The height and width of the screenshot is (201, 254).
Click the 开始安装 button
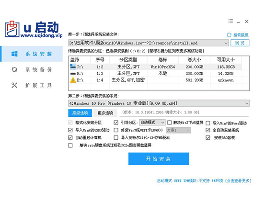159,159
